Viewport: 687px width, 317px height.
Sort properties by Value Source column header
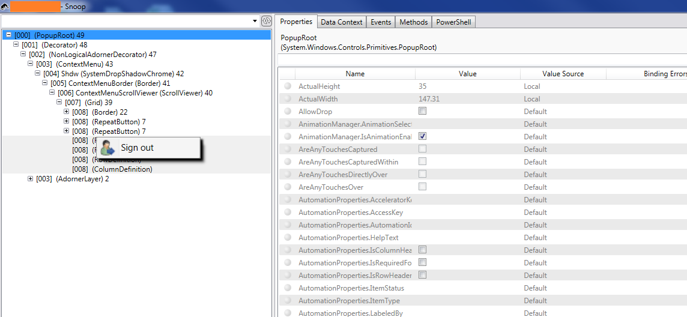(563, 74)
